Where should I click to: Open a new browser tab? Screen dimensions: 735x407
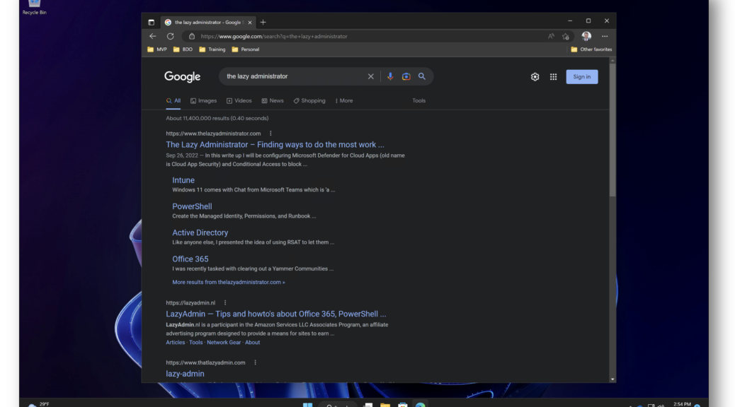(263, 22)
